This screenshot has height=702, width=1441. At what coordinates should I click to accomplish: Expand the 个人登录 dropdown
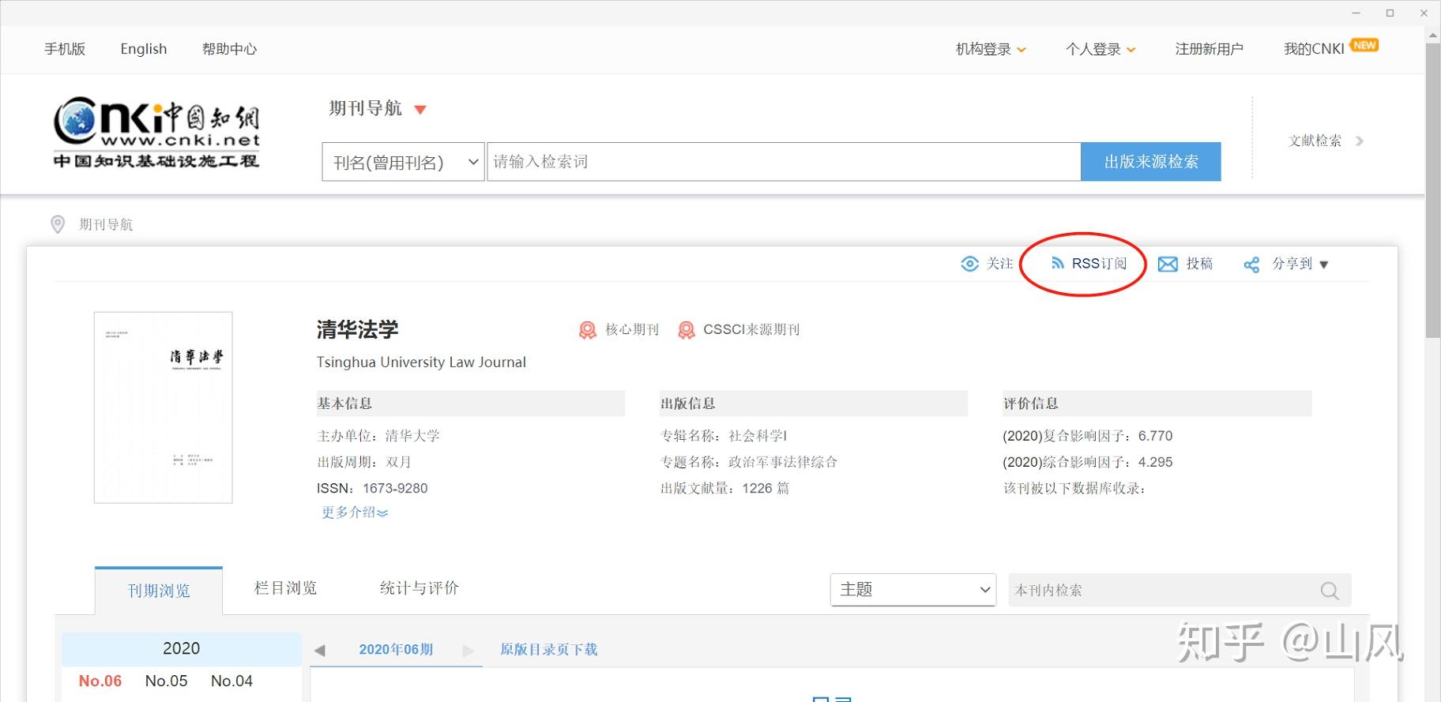(1131, 50)
